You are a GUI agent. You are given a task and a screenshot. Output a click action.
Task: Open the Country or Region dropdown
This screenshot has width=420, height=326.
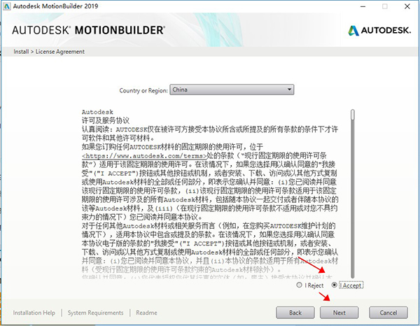(x=232, y=90)
